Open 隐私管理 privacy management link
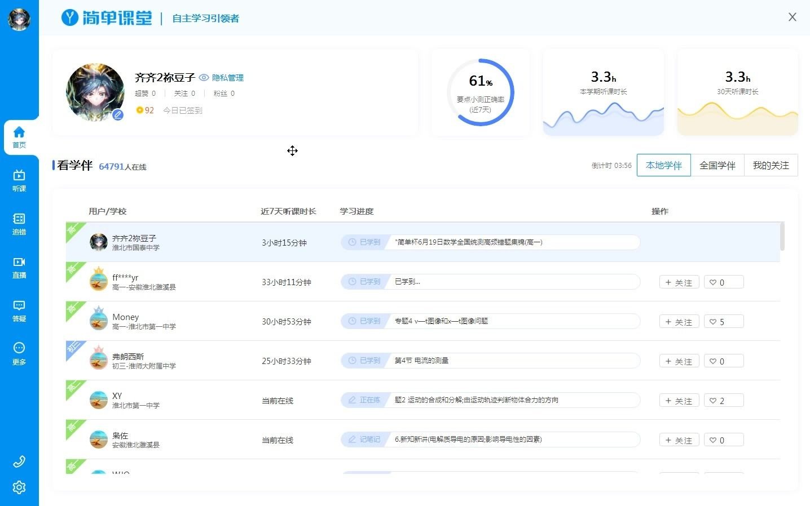Screen dimensions: 810x506 point(228,78)
